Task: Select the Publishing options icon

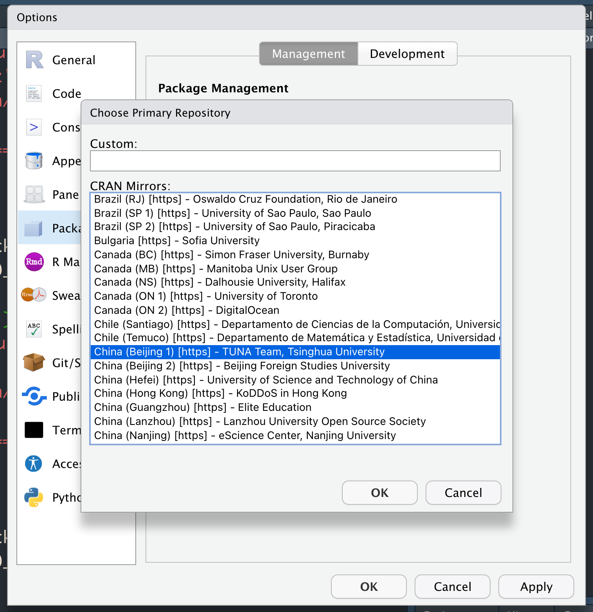Action: click(34, 396)
